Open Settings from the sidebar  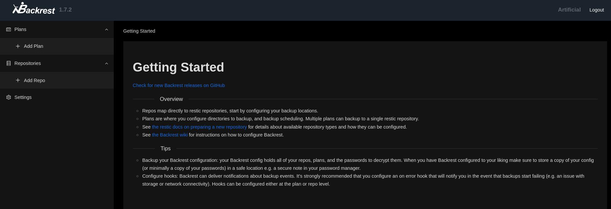tap(23, 97)
